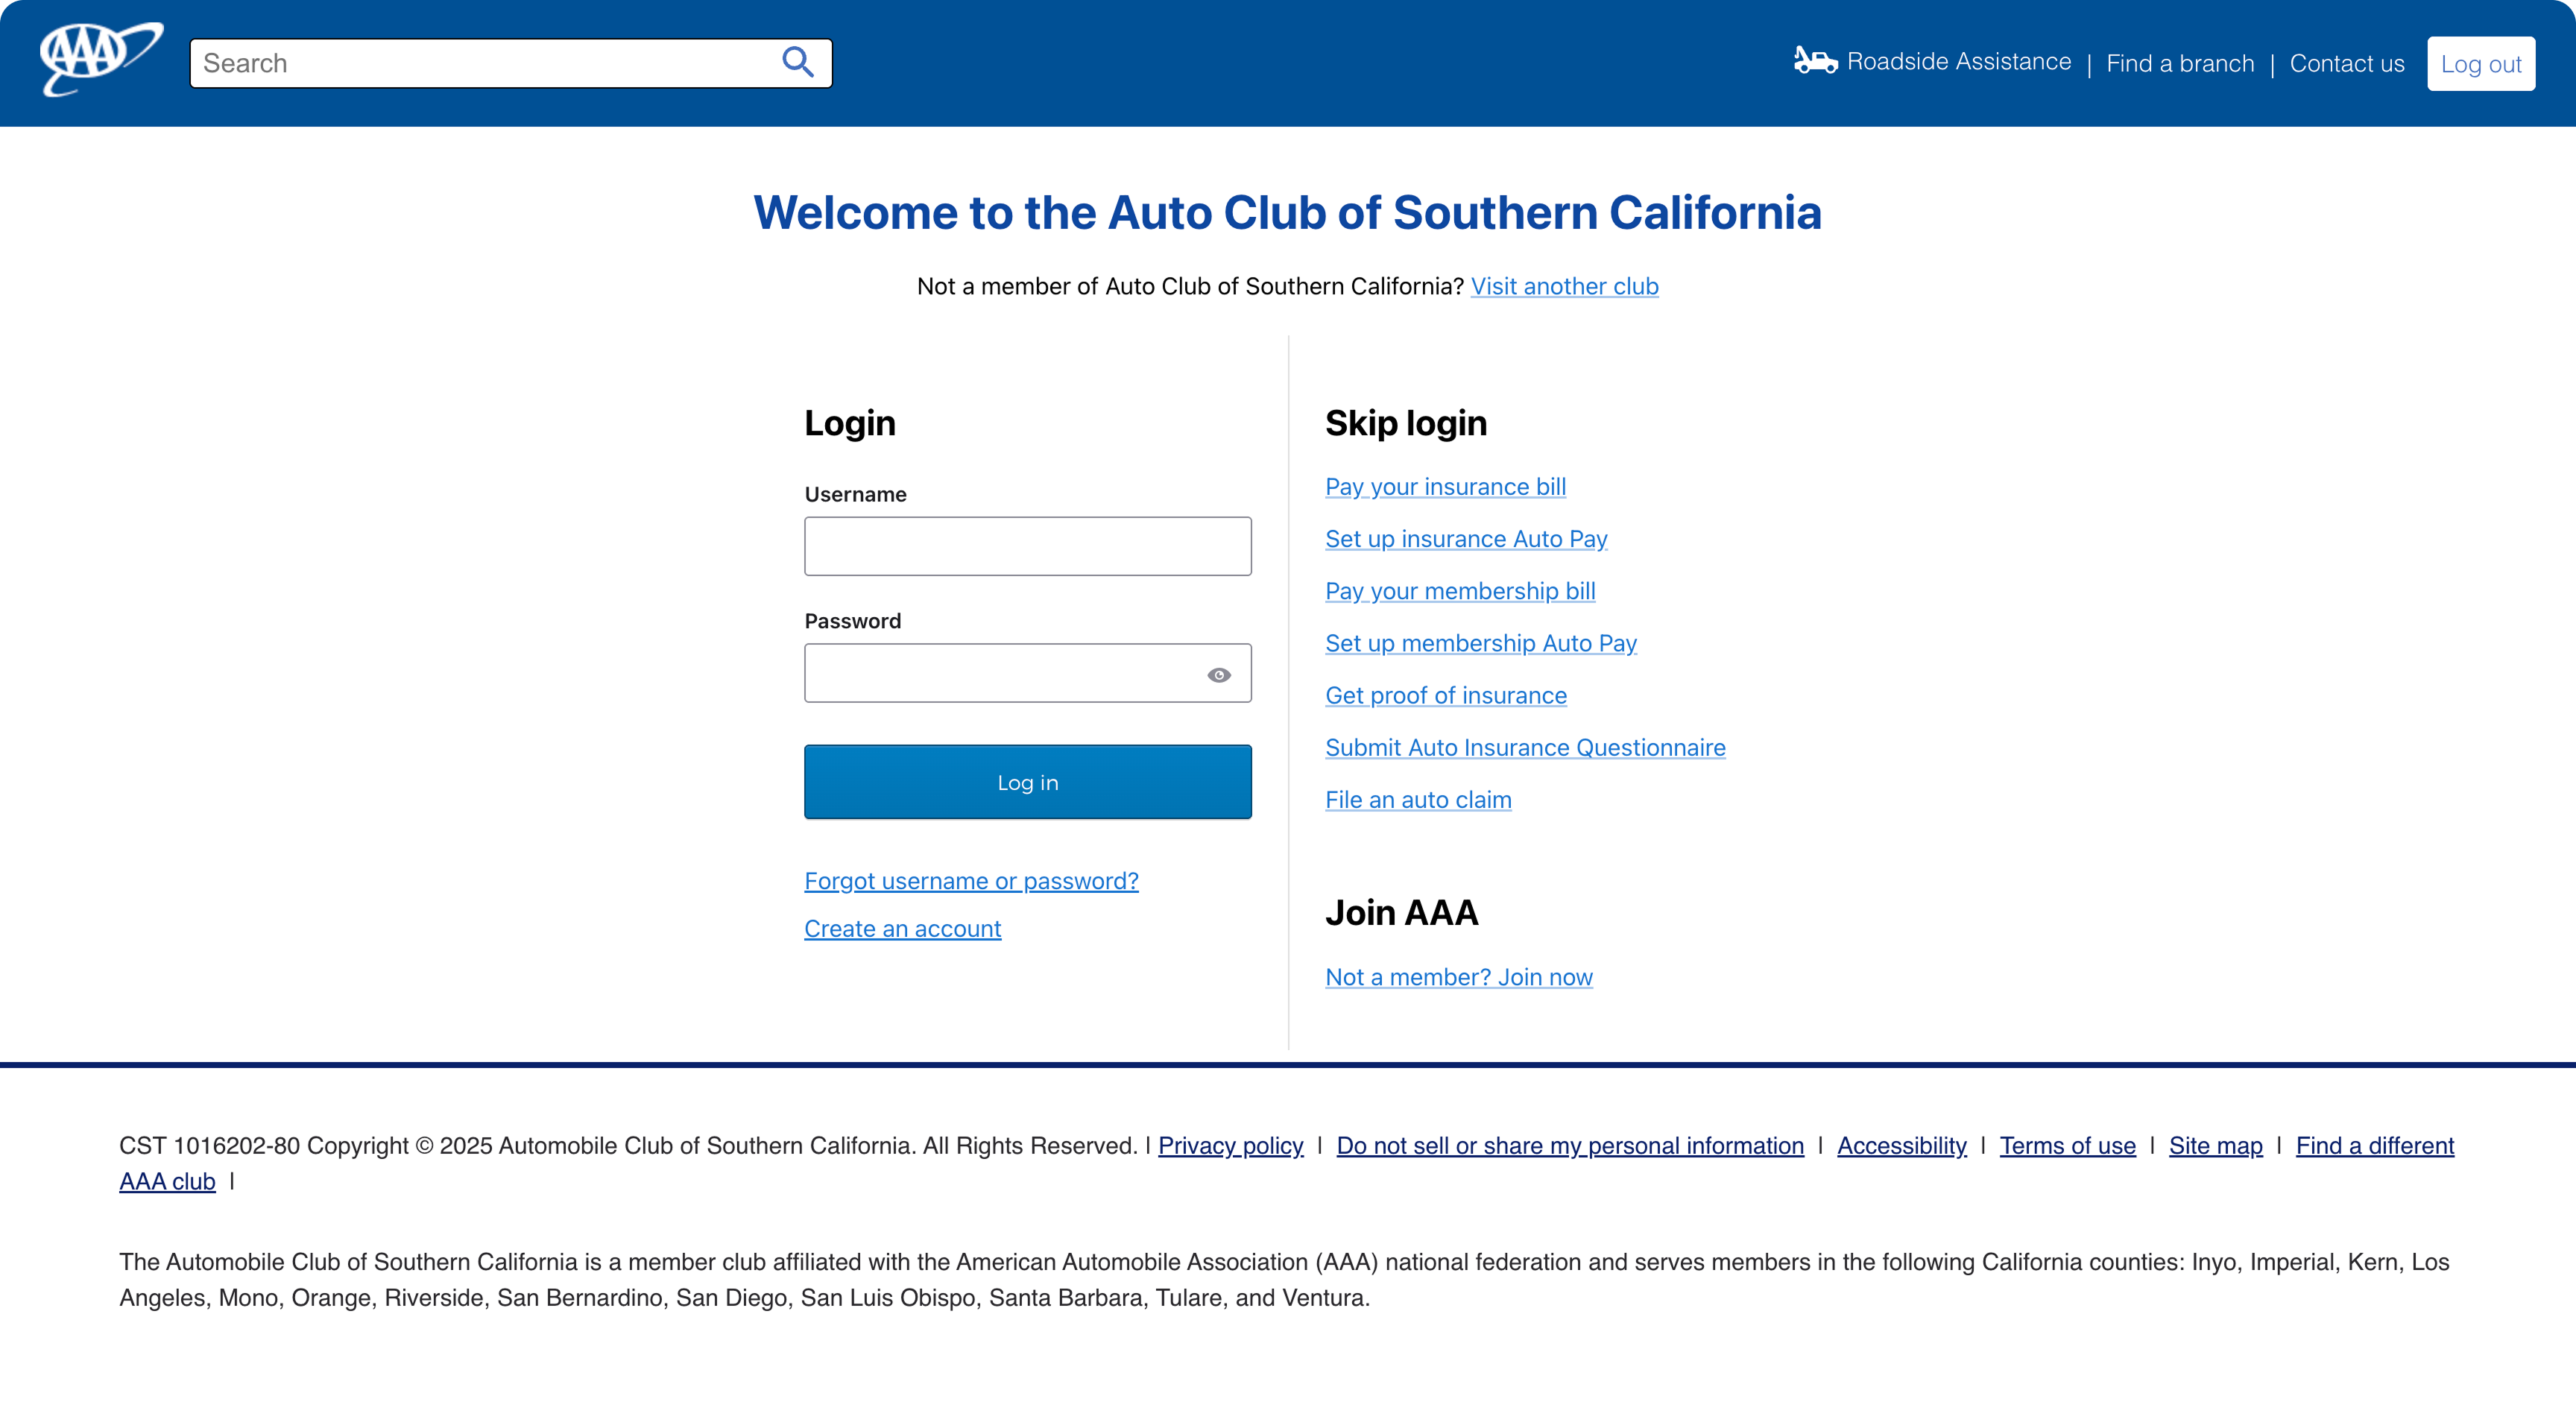
Task: Open Pay your insurance bill link
Action: coord(1445,487)
